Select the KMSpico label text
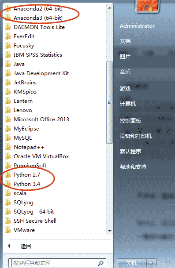 point(25,92)
